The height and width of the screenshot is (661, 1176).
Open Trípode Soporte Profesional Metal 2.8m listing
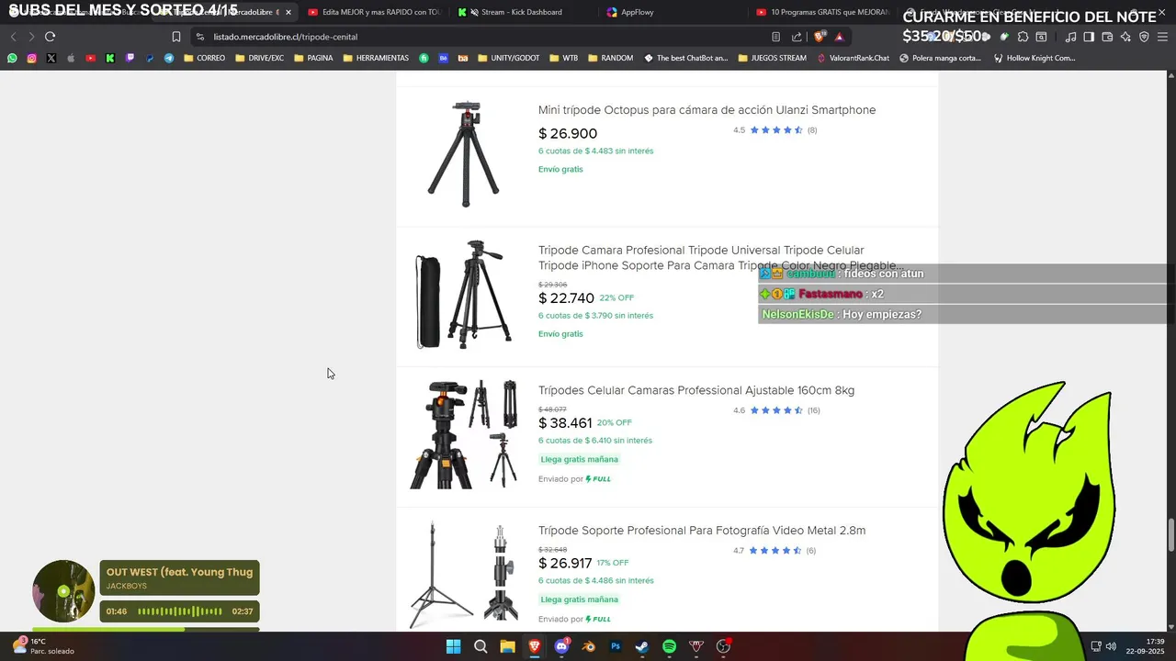click(702, 531)
